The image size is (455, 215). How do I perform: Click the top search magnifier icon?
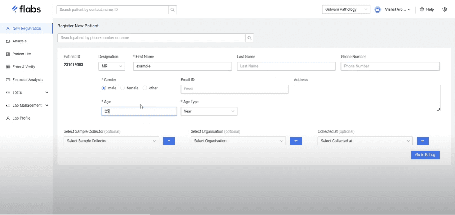pos(173,10)
